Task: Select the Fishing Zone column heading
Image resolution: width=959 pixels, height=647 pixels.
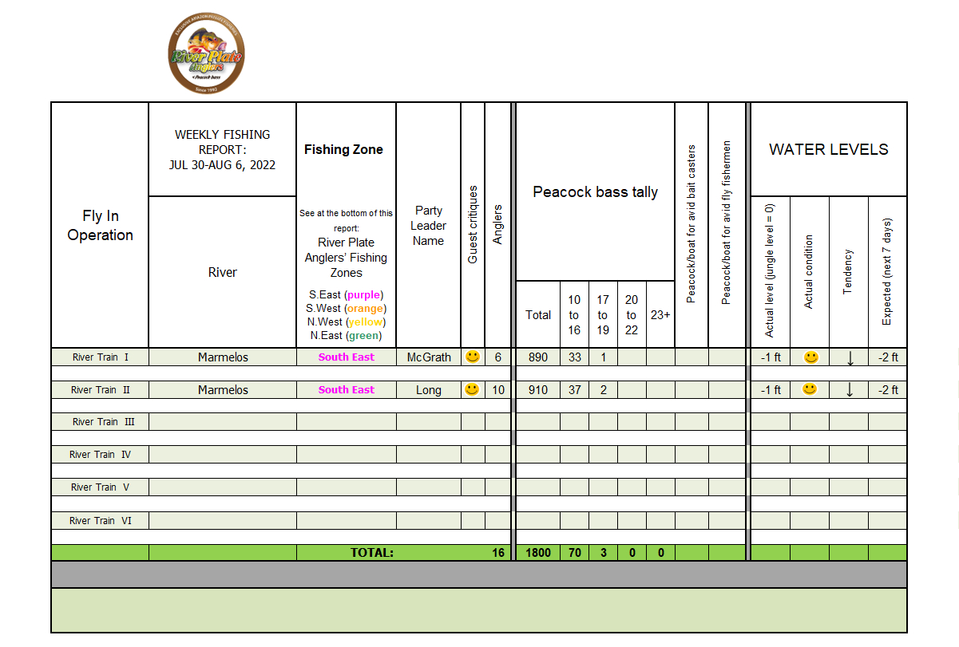Action: pyautogui.click(x=343, y=149)
